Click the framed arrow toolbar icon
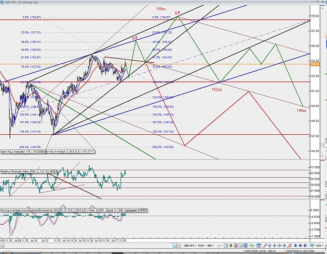 click(x=226, y=246)
